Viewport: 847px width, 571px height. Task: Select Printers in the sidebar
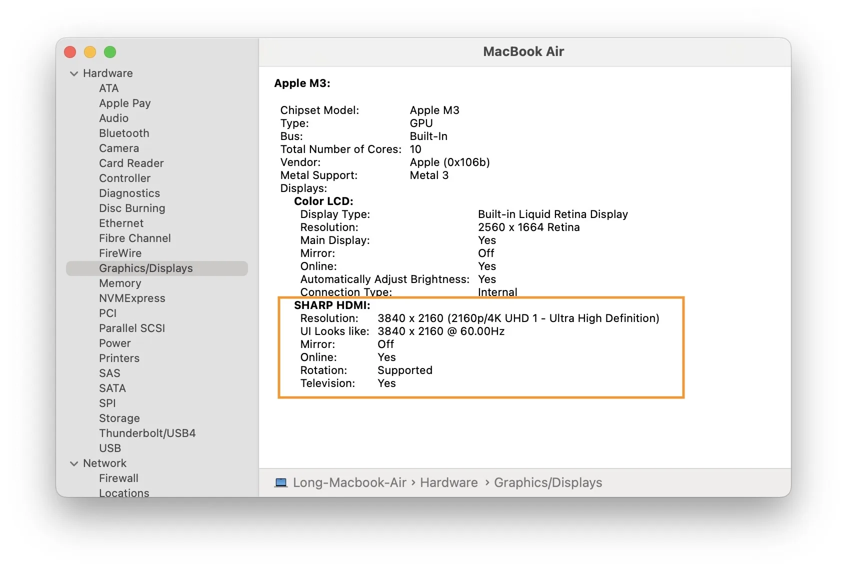pyautogui.click(x=119, y=358)
